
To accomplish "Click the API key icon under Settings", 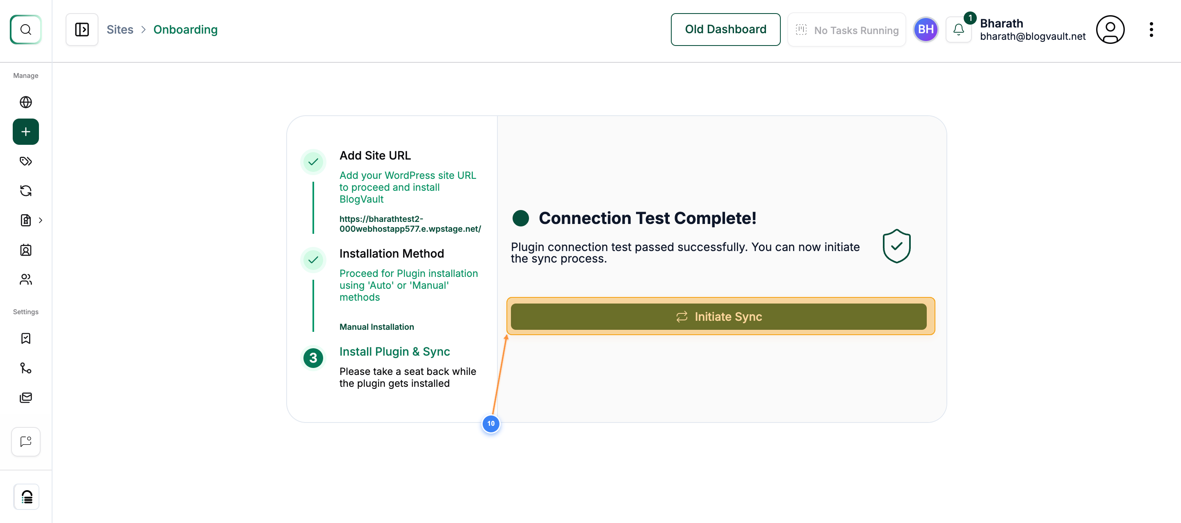I will (x=25, y=368).
